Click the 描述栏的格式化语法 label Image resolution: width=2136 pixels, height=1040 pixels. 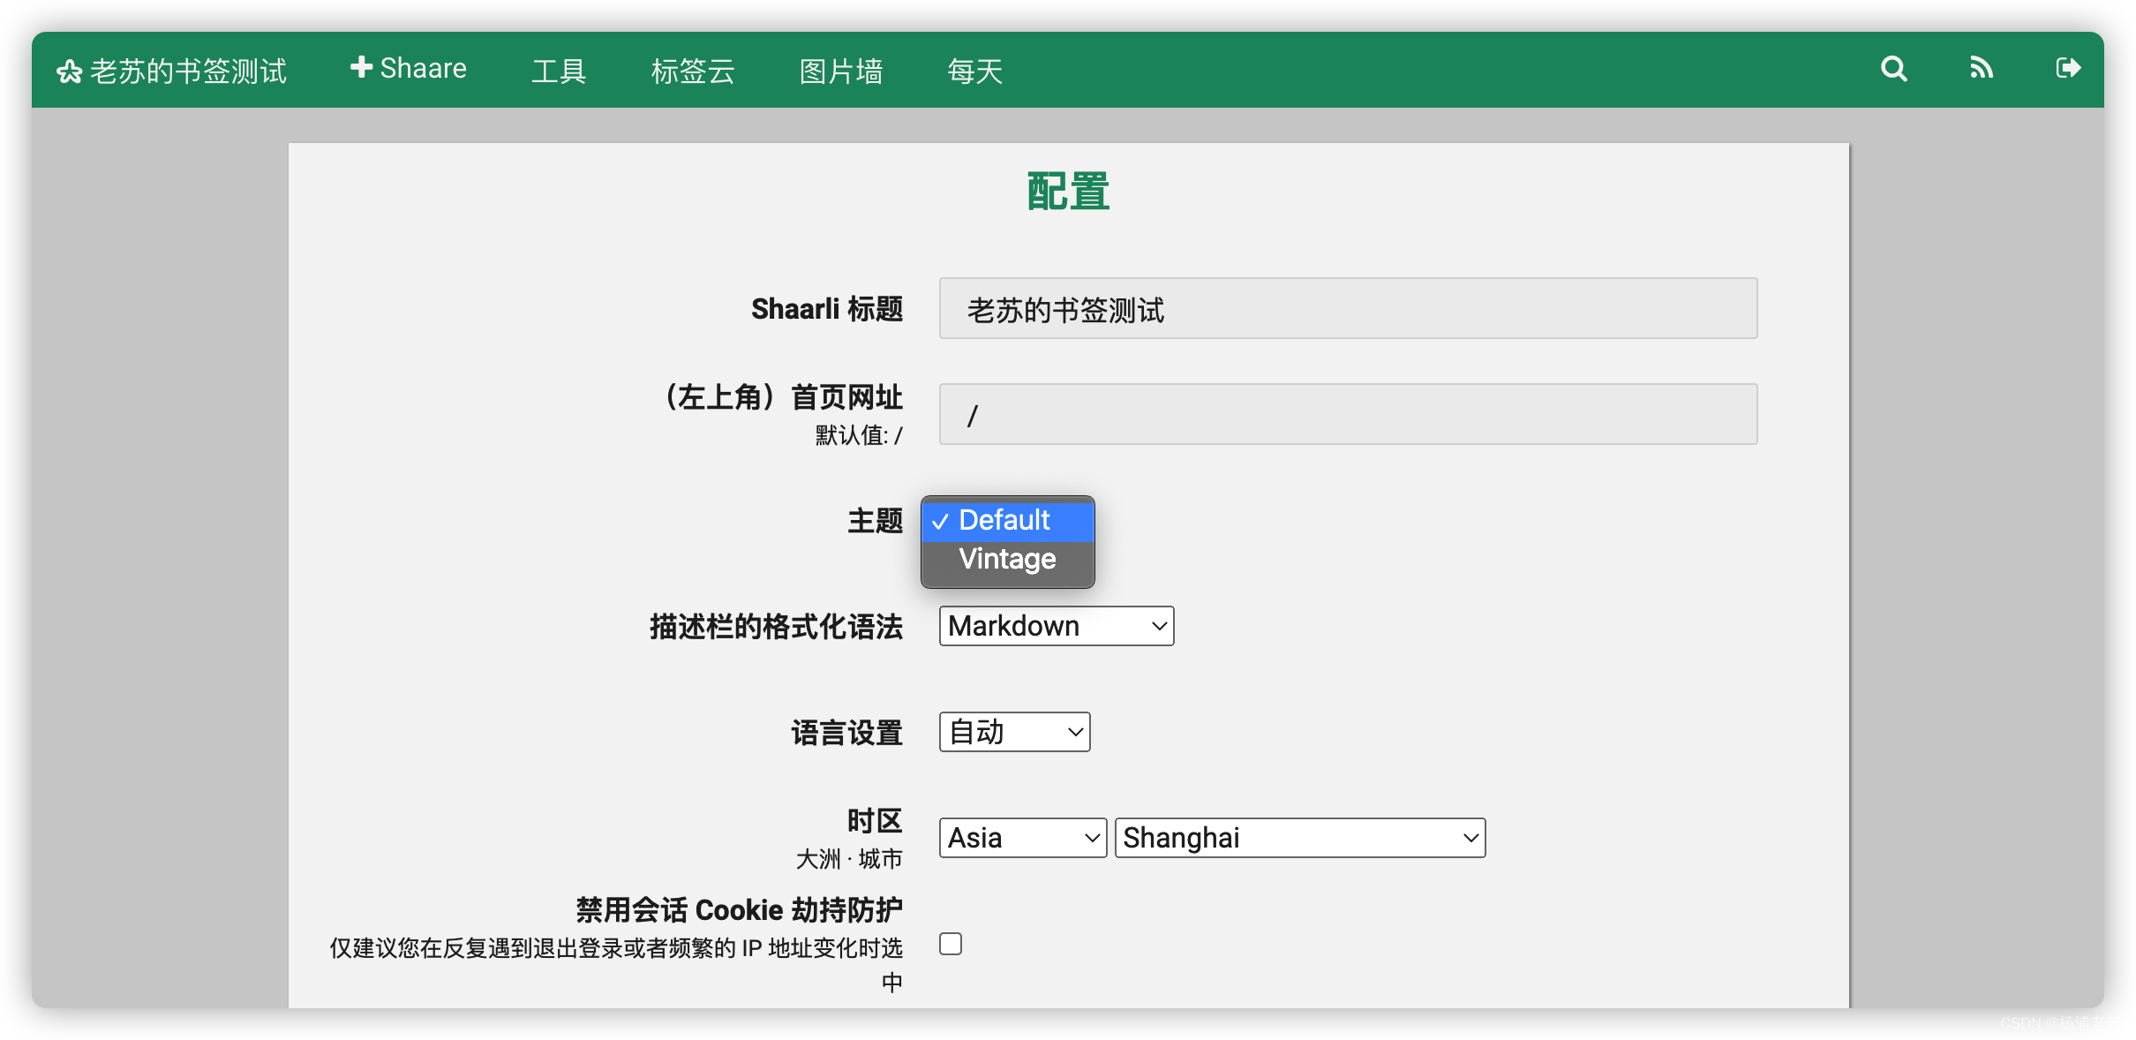[x=777, y=627]
